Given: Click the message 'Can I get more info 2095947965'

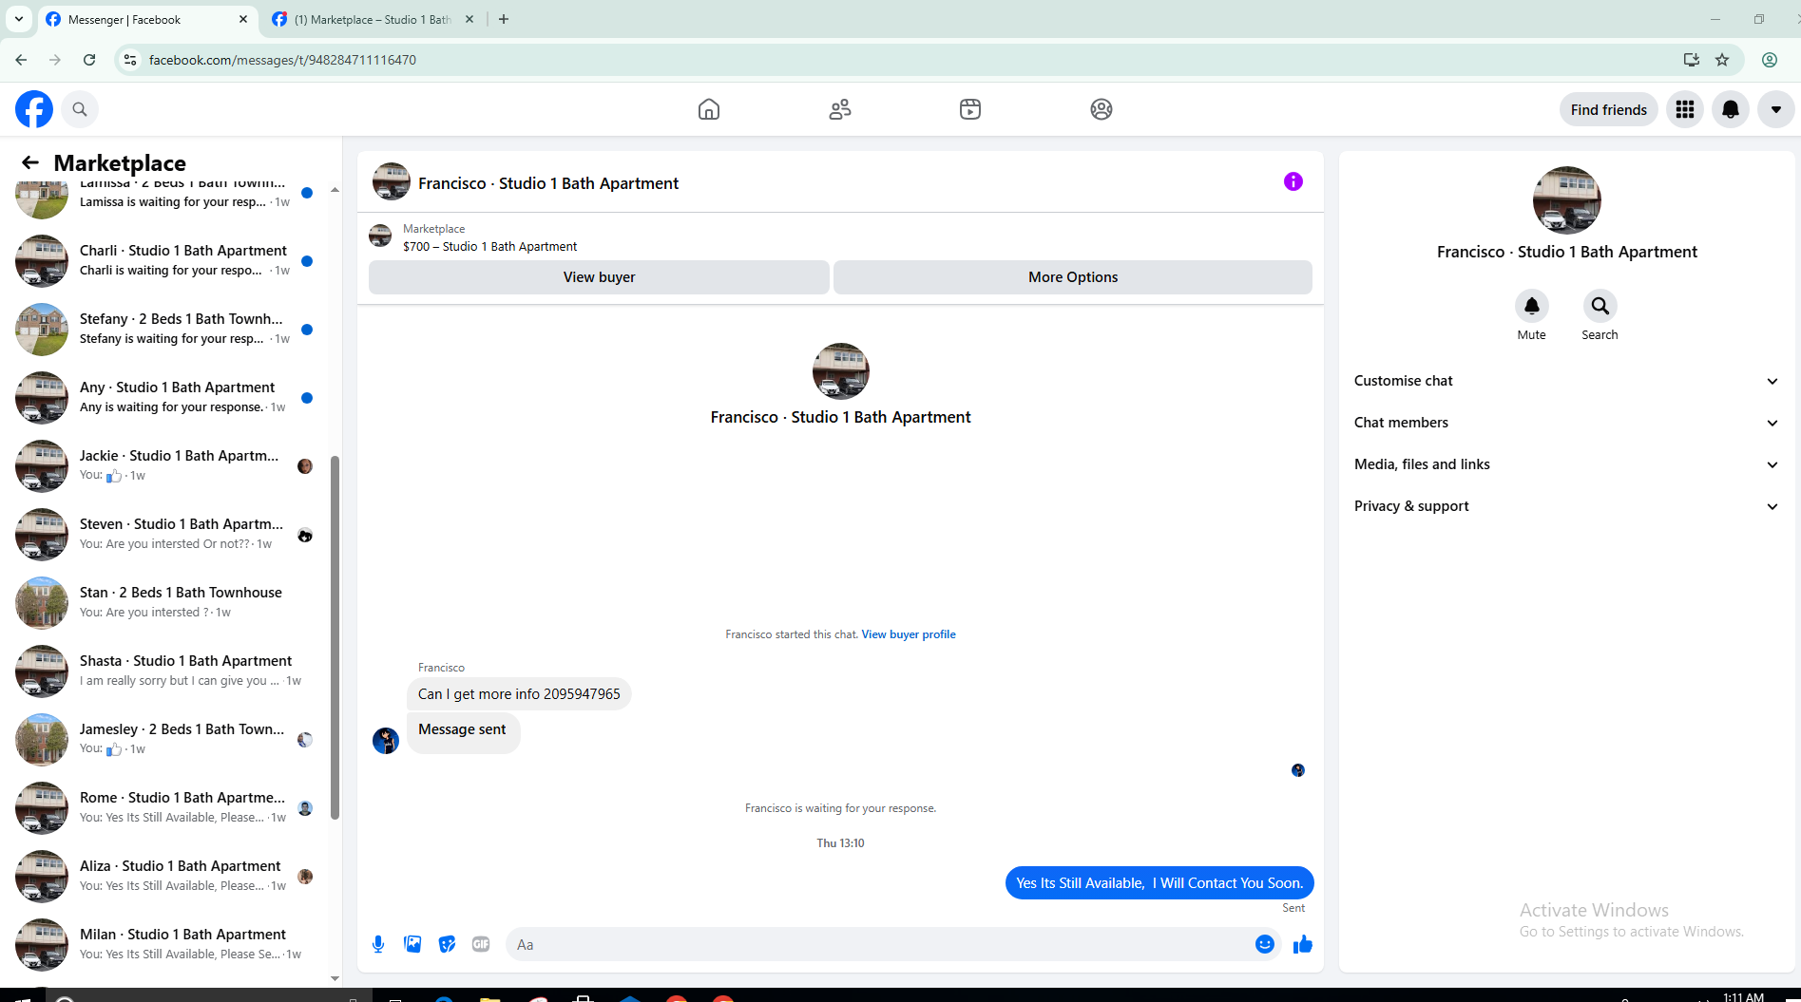Looking at the screenshot, I should coord(519,694).
